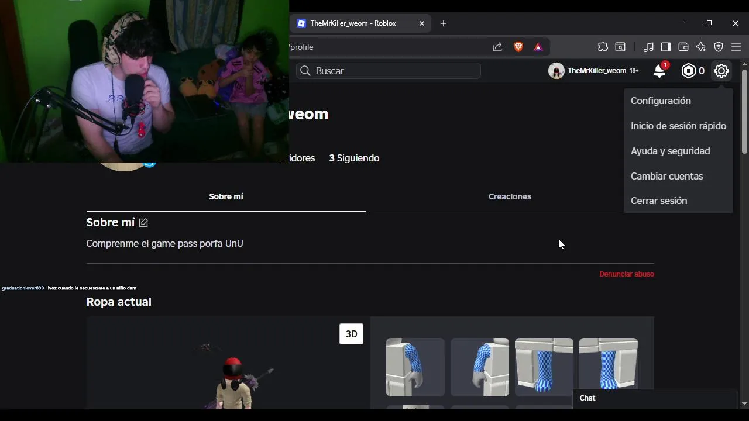Open the blue checkered left arm item thumbnail
The height and width of the screenshot is (421, 749).
click(415, 367)
